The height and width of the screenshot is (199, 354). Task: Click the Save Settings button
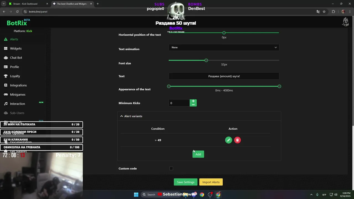pos(186,182)
